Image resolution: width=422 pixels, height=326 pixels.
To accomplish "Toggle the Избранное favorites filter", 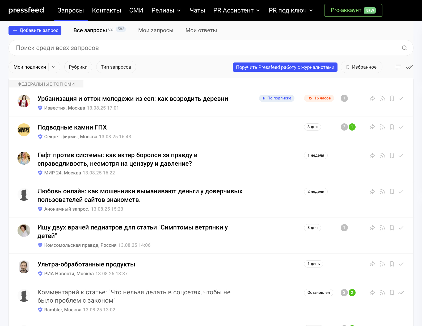I will click(x=361, y=67).
